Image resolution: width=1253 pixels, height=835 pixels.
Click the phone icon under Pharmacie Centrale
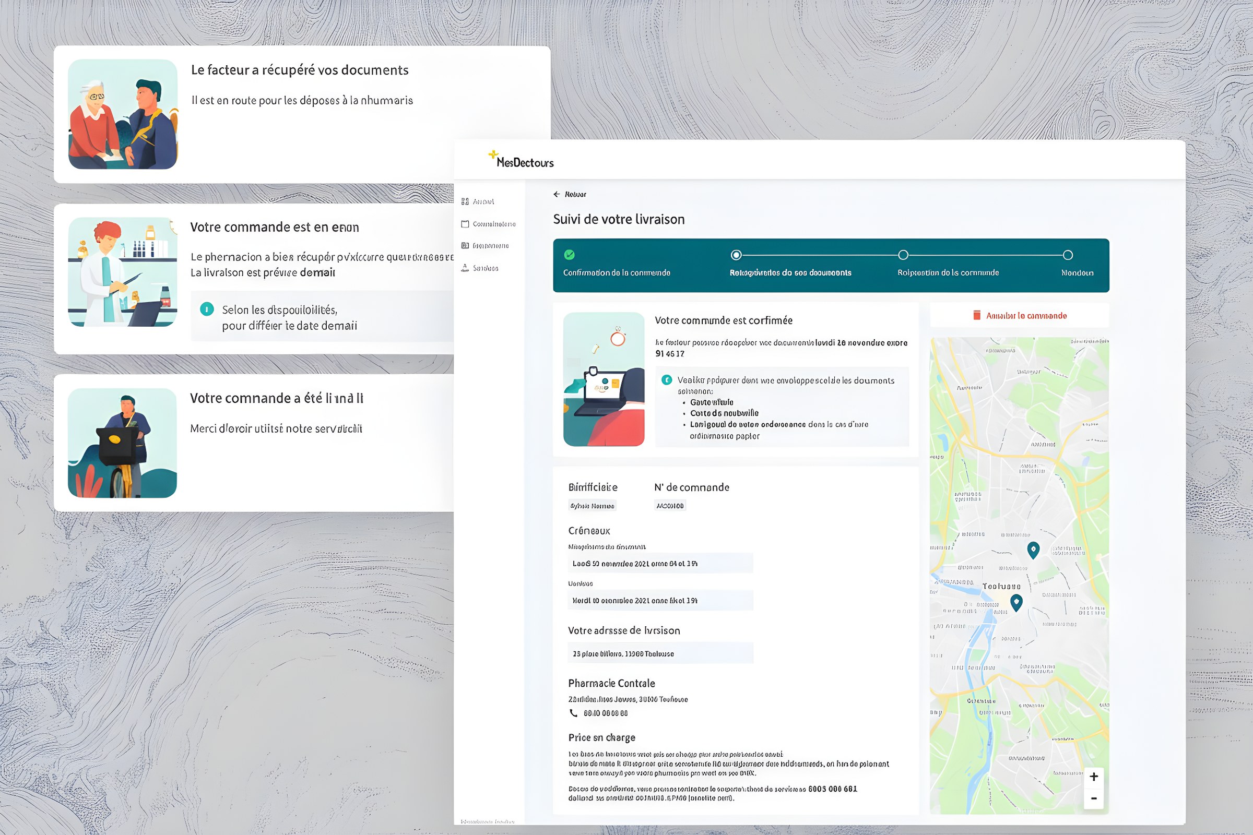tap(573, 713)
